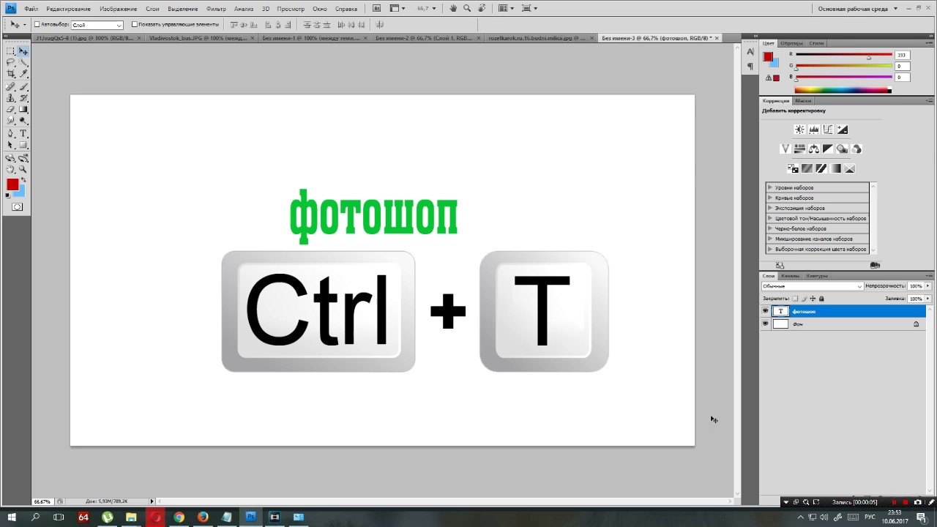Select the Brush tool
This screenshot has width=937, height=527.
point(23,86)
